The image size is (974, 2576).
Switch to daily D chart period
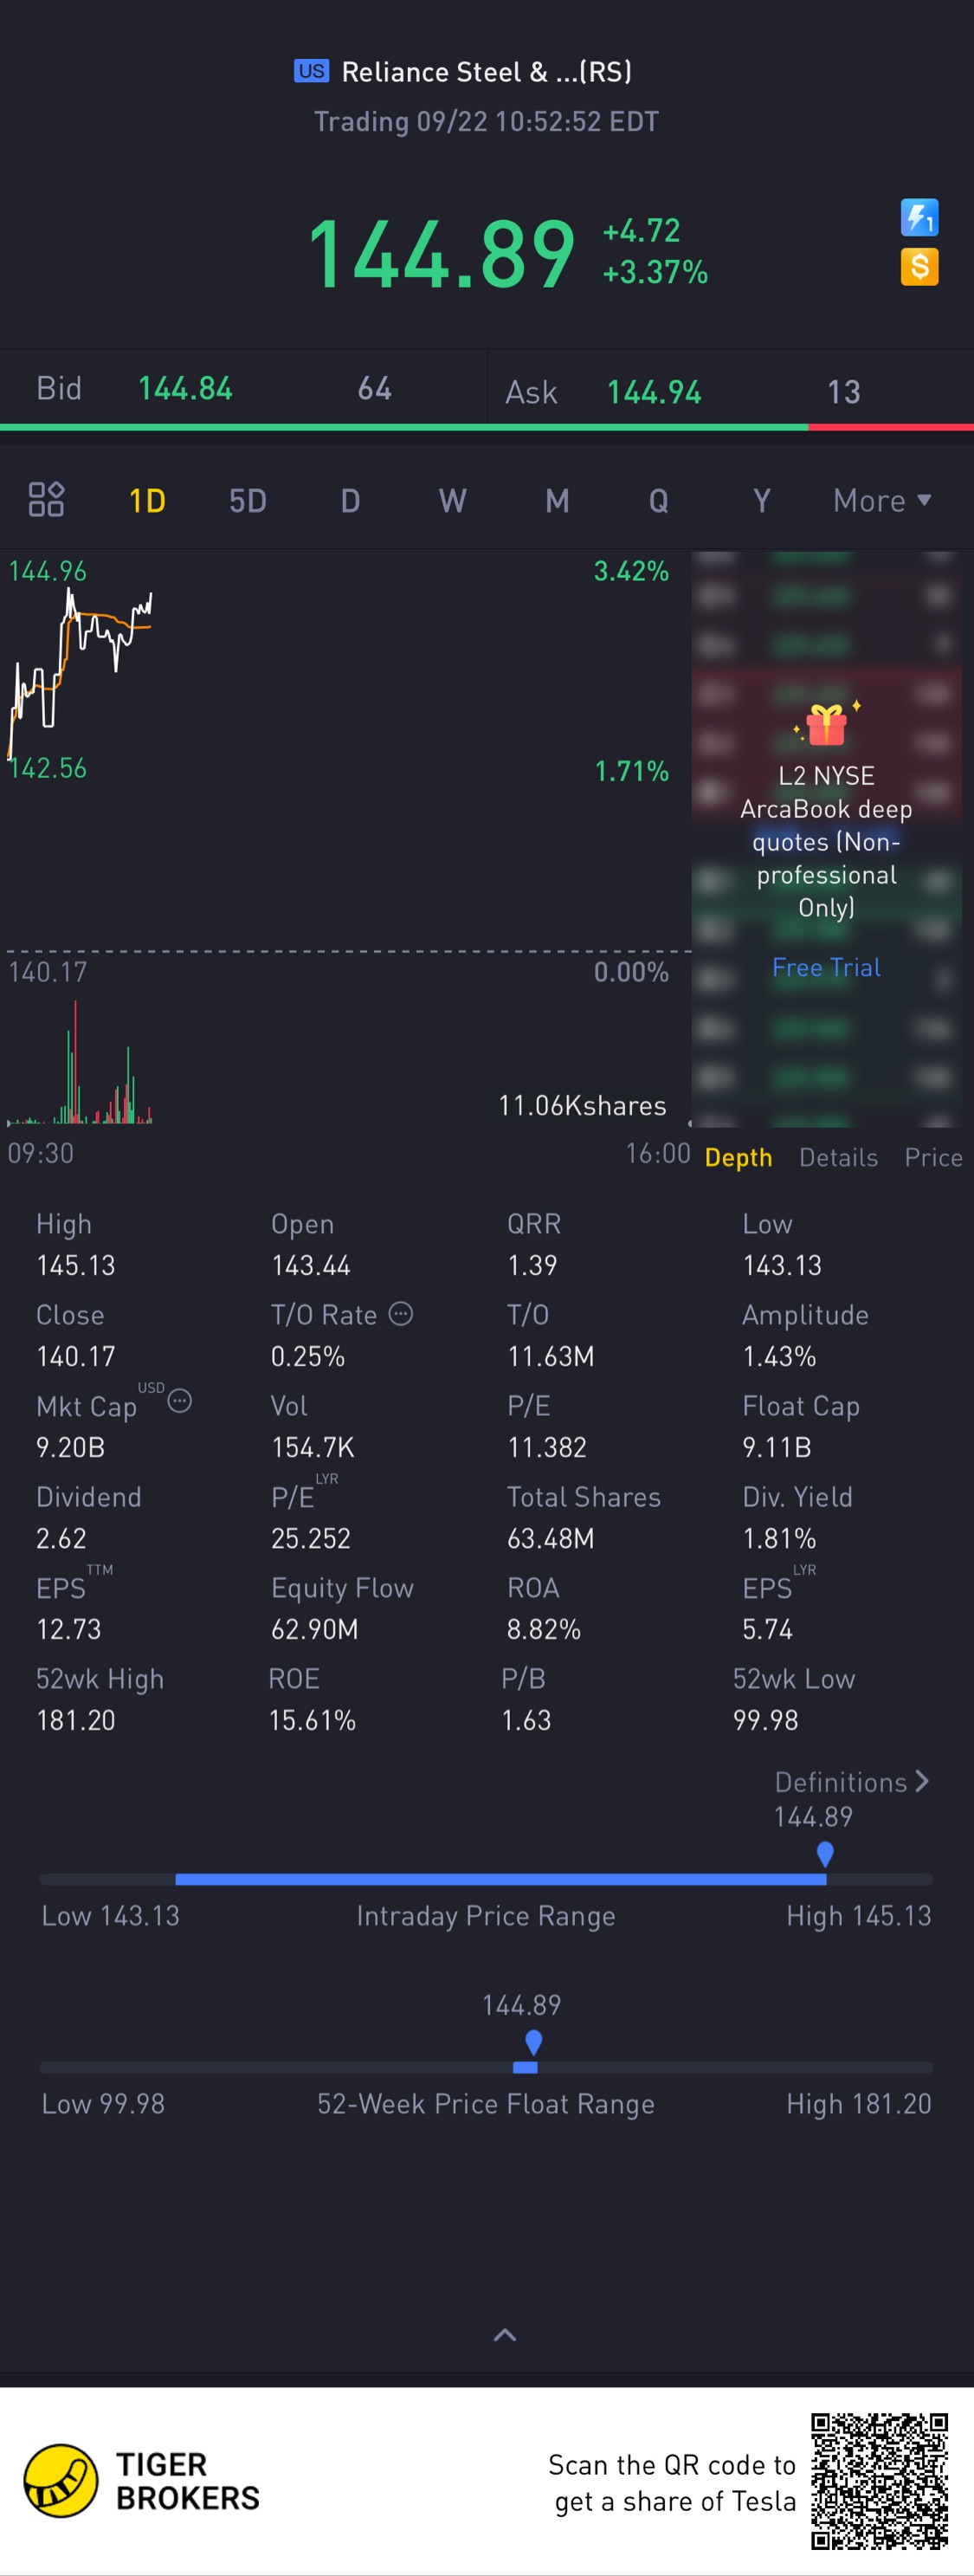[x=350, y=500]
